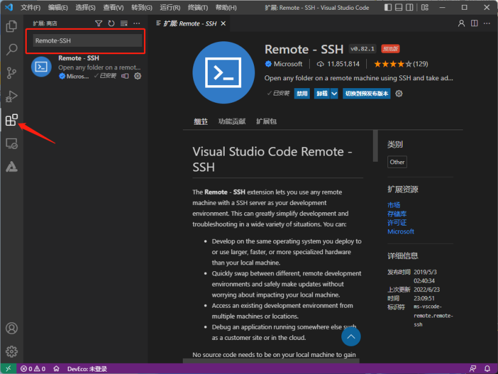Open the Remote Explorer view
Screen dimensions: 498x374
(x=12, y=143)
